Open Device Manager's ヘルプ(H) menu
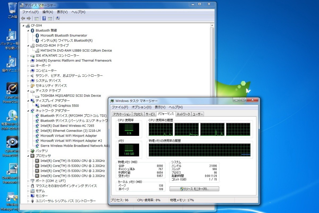Image resolution: width=319 pixels, height=213 pixels. [78, 12]
